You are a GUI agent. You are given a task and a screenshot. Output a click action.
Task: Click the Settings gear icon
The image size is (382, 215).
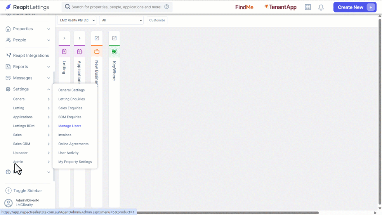click(x=8, y=89)
